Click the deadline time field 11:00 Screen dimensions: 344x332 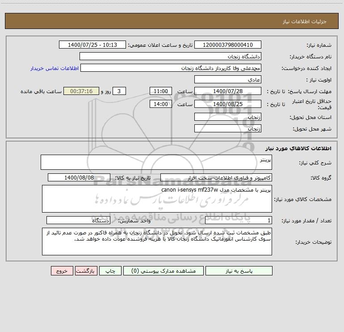160,91
